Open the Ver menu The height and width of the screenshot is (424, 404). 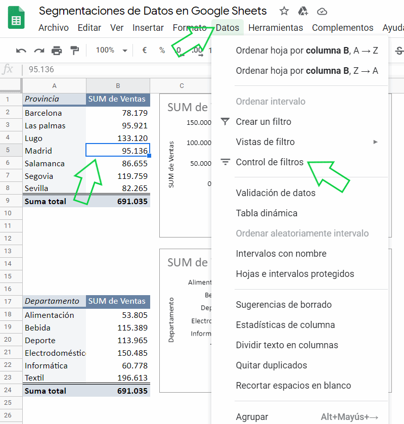click(117, 28)
